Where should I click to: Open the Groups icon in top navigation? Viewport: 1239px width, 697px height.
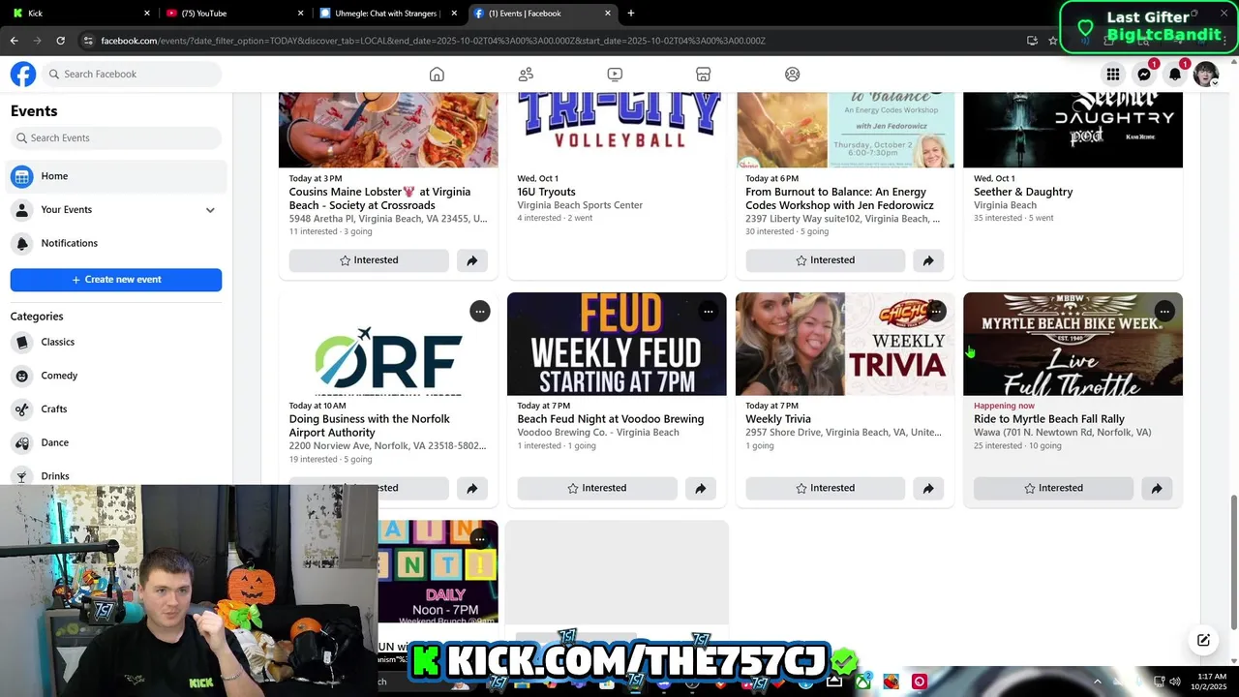(793, 75)
